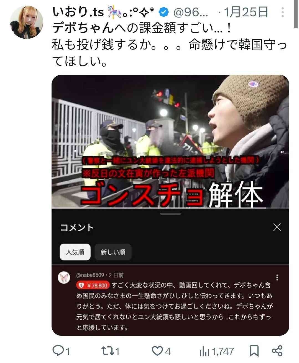
Task: Open the nabe8609 comment options menu
Action: pyautogui.click(x=277, y=277)
